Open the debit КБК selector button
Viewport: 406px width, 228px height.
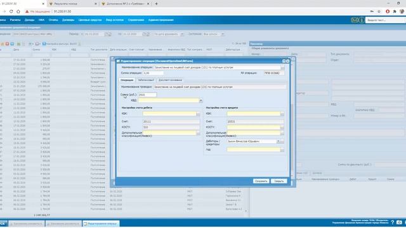pyautogui.click(x=198, y=114)
